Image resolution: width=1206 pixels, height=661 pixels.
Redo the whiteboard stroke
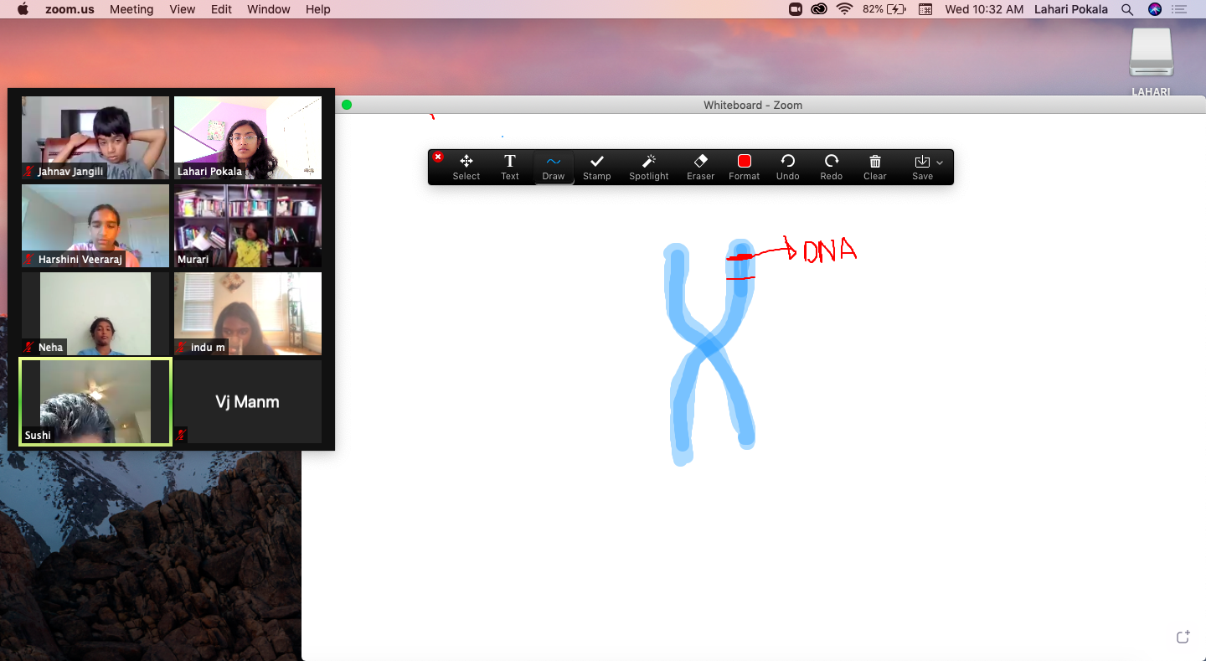(831, 167)
